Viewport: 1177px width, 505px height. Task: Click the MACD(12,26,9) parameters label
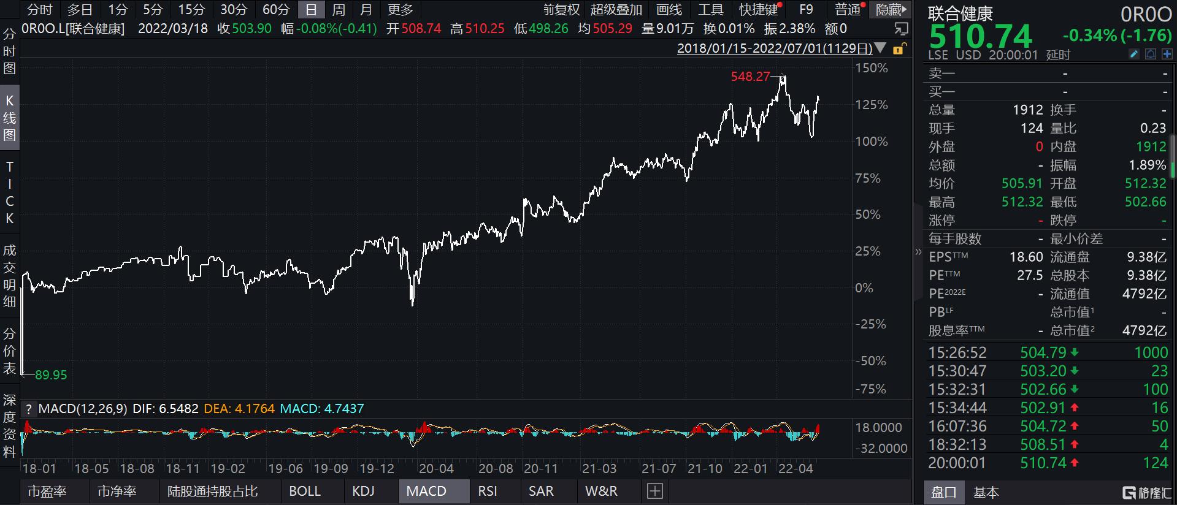pos(83,409)
